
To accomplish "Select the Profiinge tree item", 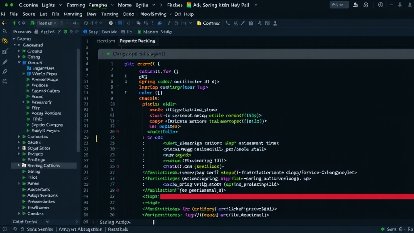I will click(36, 159).
